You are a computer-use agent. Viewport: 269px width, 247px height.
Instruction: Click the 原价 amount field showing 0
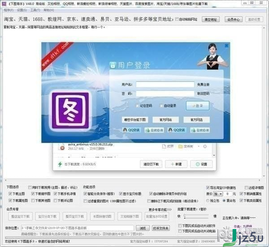[x=227, y=194]
